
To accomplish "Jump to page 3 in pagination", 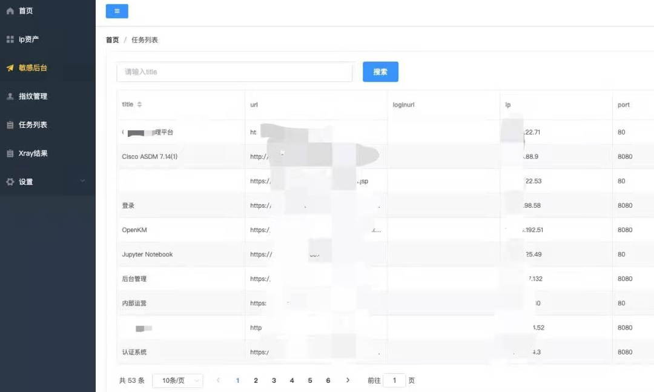I will pyautogui.click(x=274, y=380).
